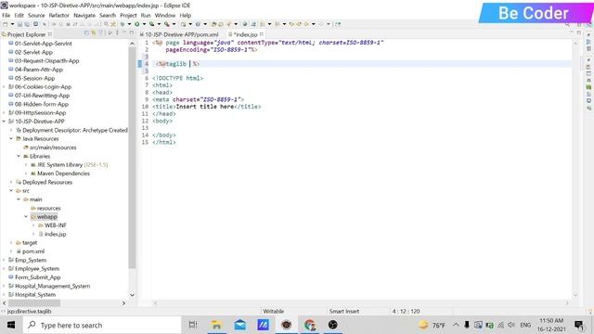Expand the Maven Dependencies node
The image size is (594, 334).
click(26, 173)
